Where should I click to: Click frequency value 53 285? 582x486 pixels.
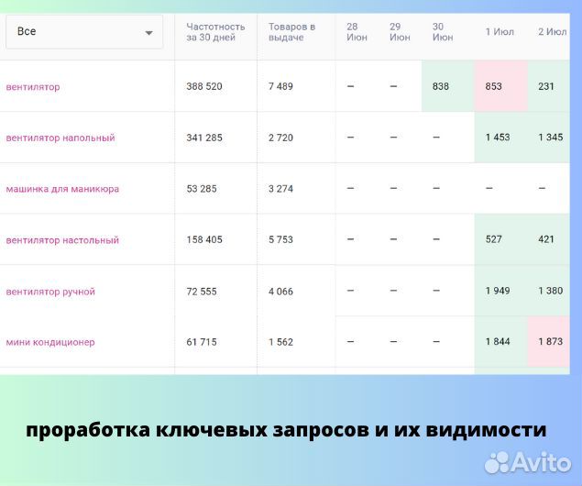click(202, 189)
